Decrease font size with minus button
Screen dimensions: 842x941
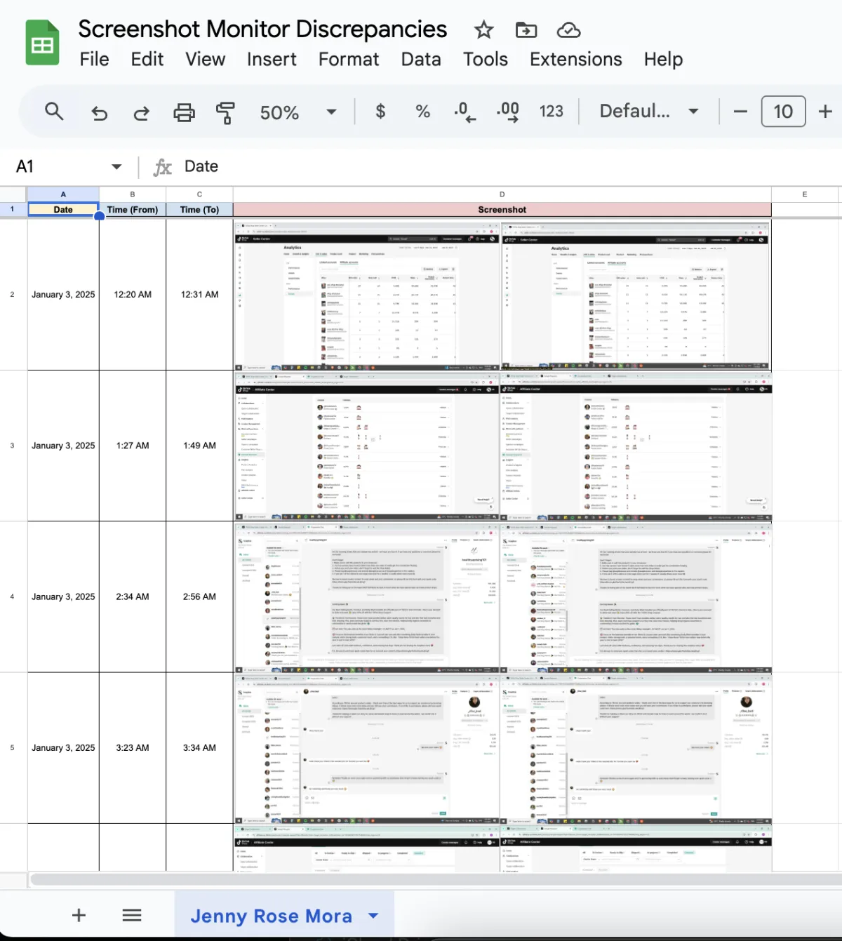tap(740, 112)
